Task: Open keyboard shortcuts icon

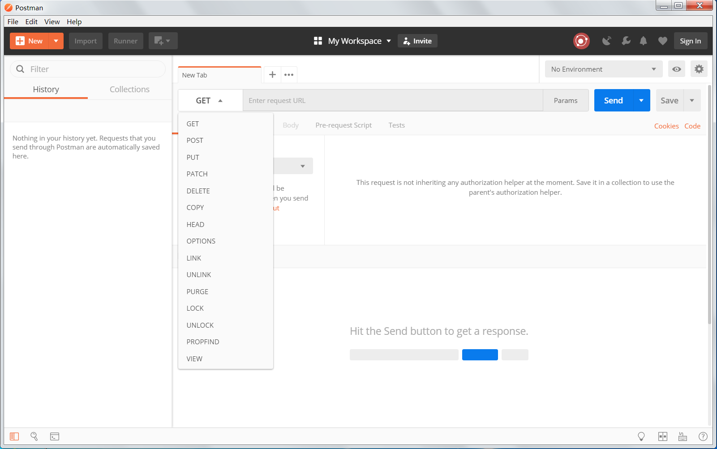Action: (683, 436)
